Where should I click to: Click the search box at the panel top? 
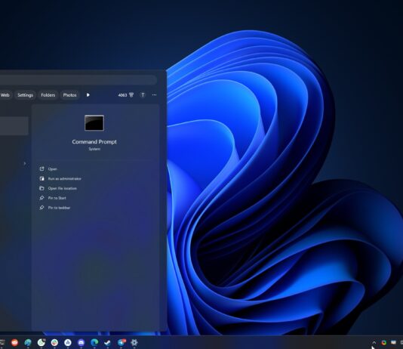coord(78,80)
